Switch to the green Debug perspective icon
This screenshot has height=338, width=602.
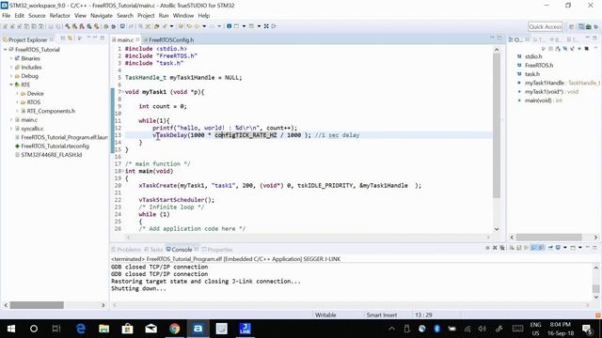[589, 26]
